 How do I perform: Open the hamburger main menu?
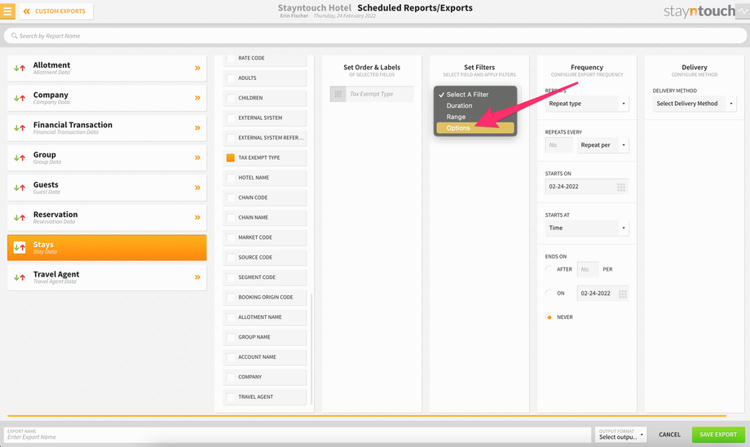(7, 11)
